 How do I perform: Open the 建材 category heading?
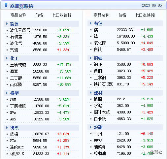(98, 93)
